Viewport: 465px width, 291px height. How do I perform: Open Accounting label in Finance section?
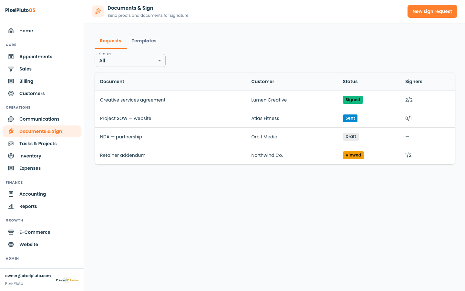33,194
